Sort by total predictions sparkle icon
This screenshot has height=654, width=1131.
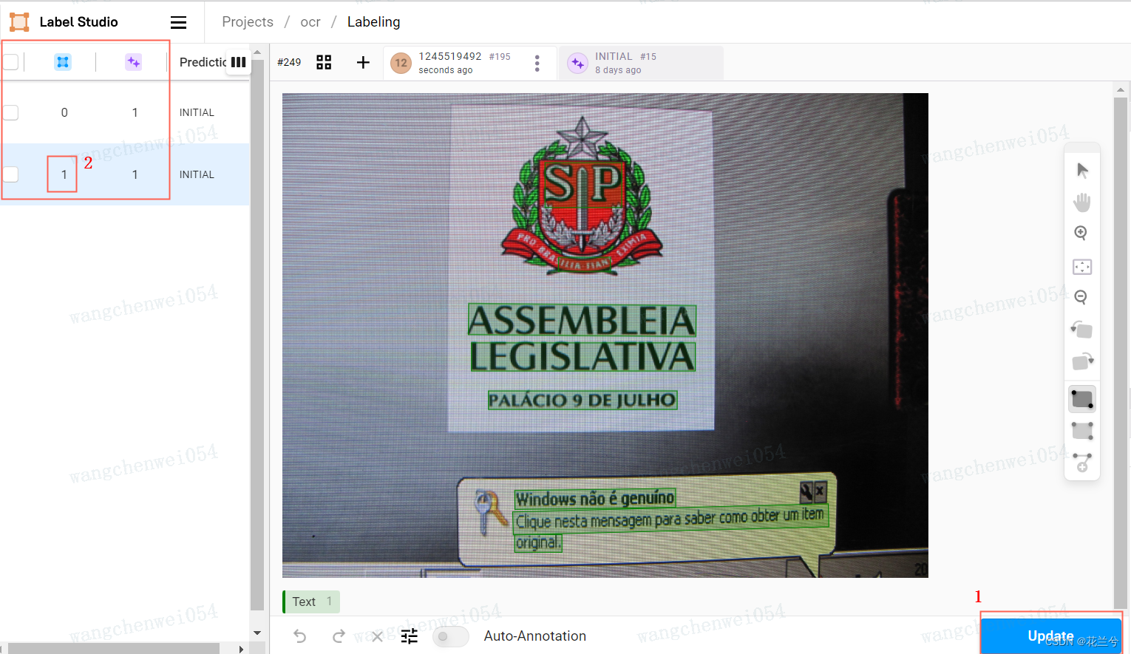tap(133, 62)
